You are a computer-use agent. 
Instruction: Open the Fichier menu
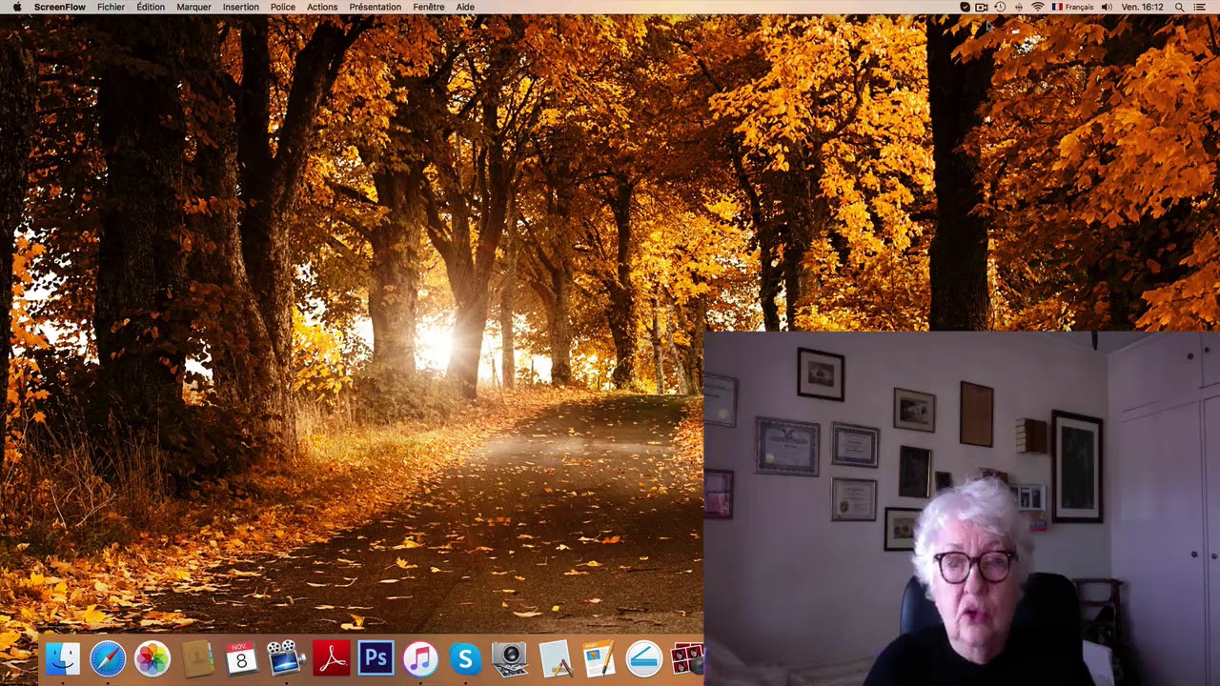click(x=111, y=7)
